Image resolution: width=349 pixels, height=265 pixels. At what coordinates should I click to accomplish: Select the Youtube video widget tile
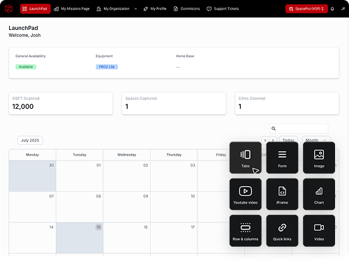pos(246,195)
